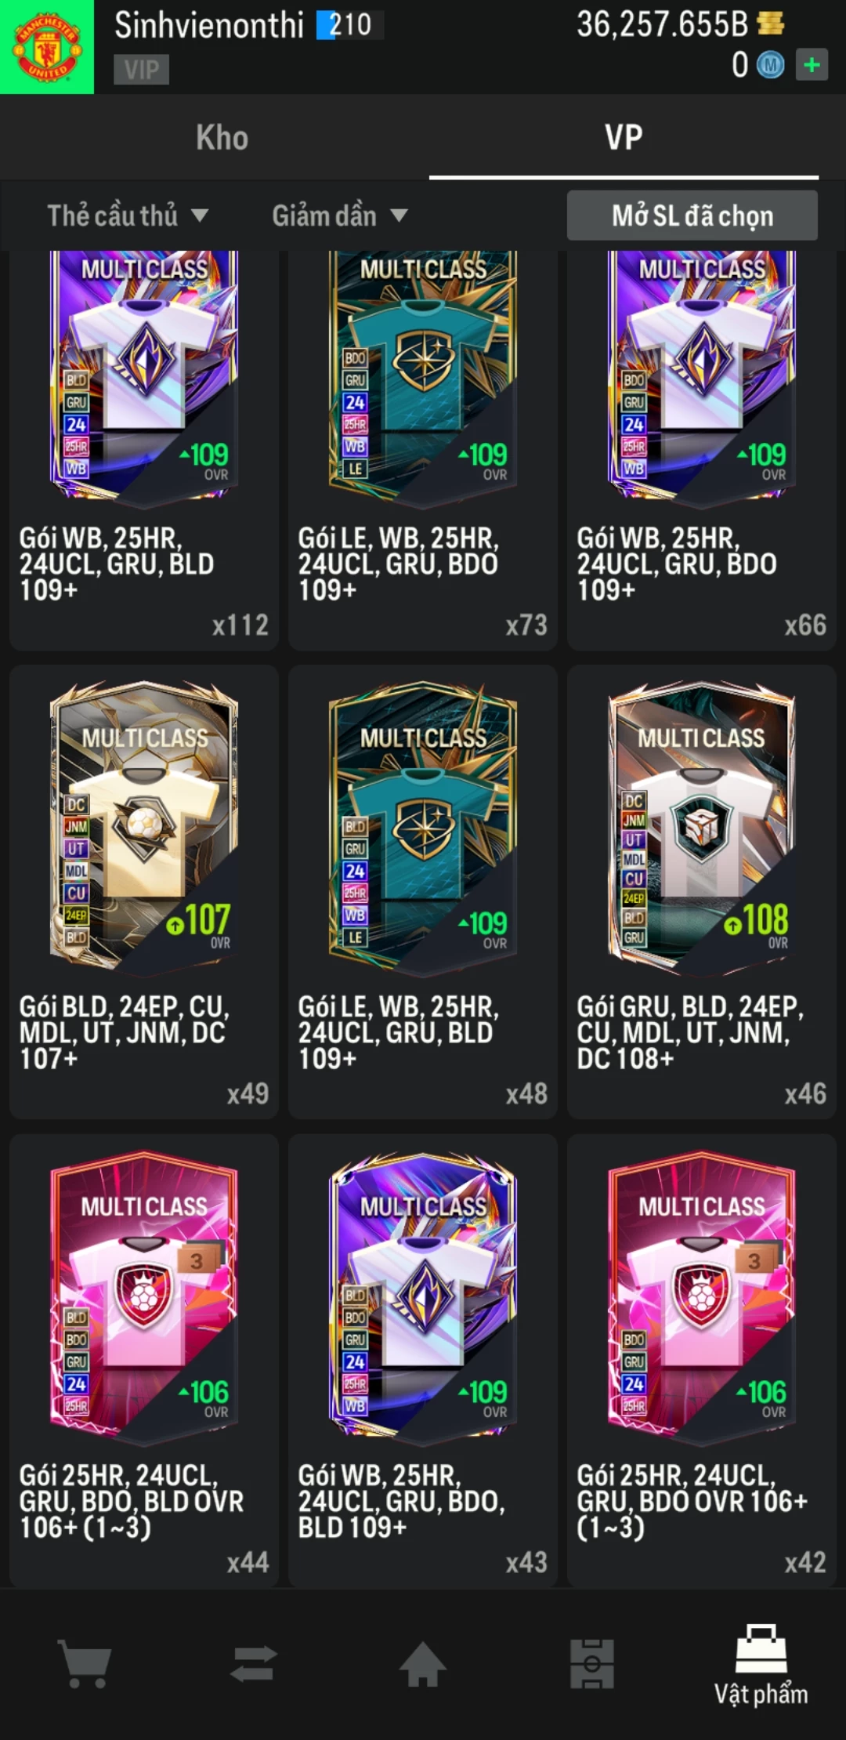This screenshot has width=846, height=1740.
Task: Tap the gold coin stack icon
Action: point(771,24)
